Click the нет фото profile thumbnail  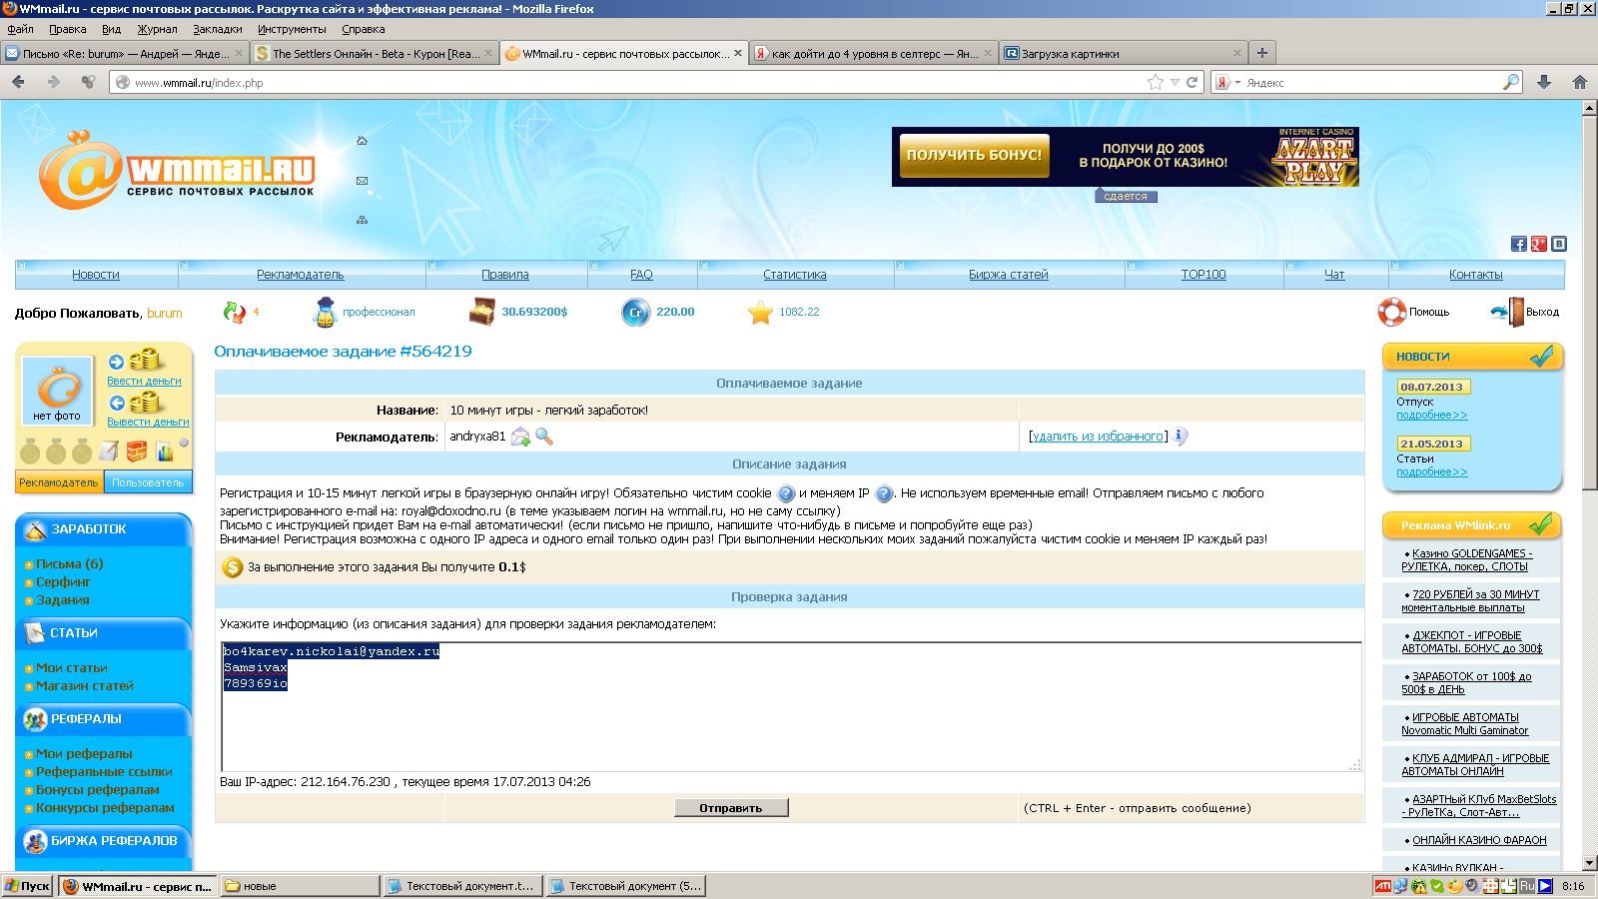(57, 391)
